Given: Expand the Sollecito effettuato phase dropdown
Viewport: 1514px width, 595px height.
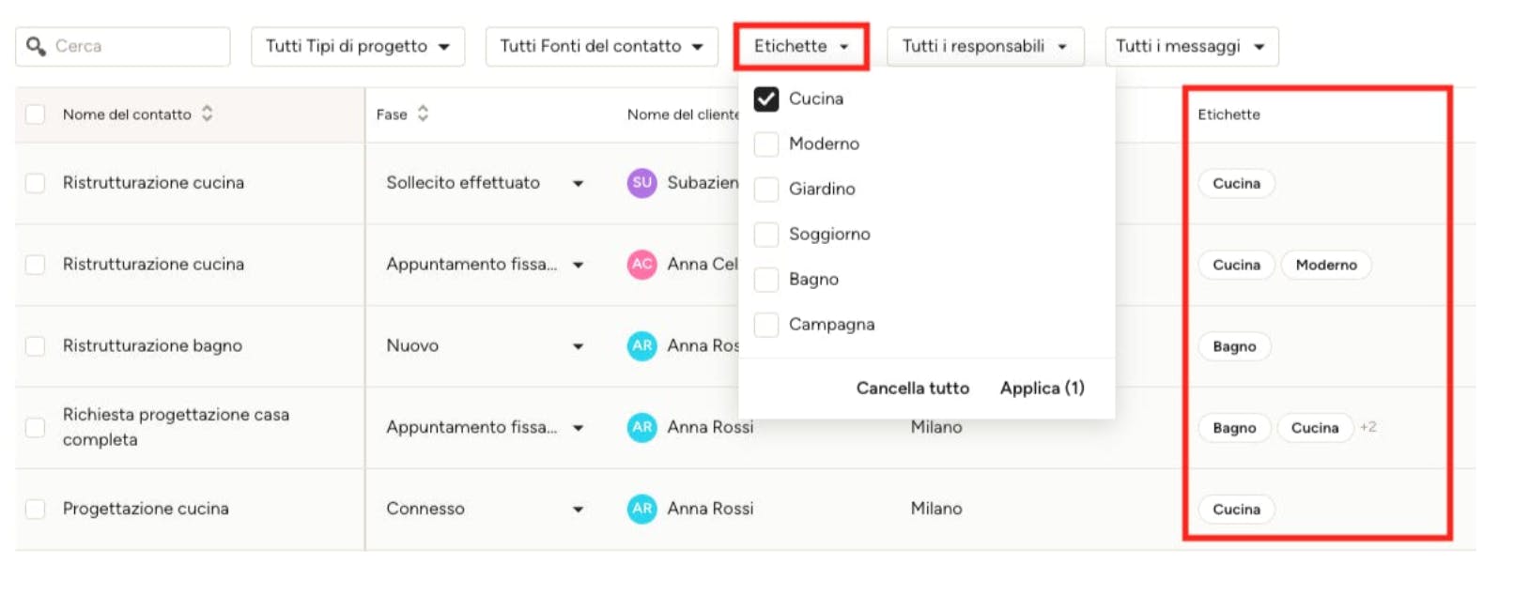Looking at the screenshot, I should 578,183.
